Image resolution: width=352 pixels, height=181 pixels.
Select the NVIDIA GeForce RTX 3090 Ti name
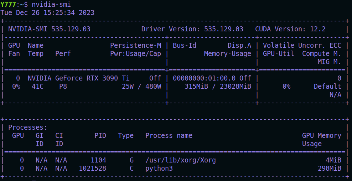[79, 78]
